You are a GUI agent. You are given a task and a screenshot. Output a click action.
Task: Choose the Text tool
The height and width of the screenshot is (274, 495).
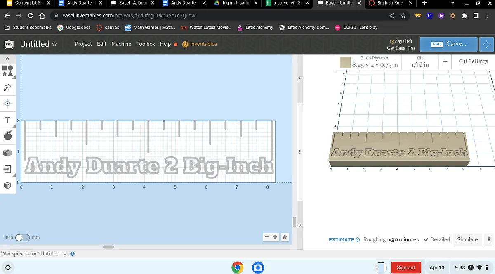[7, 120]
